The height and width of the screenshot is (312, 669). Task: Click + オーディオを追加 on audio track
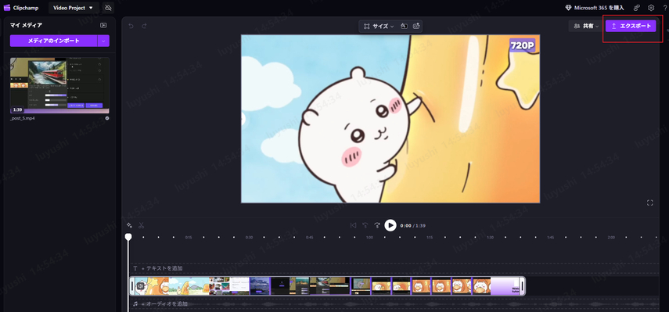pos(164,304)
